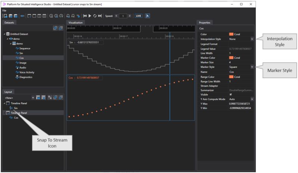Click fourth icon in the Layout panel toolbar
The image size is (298, 173).
pos(55,97)
